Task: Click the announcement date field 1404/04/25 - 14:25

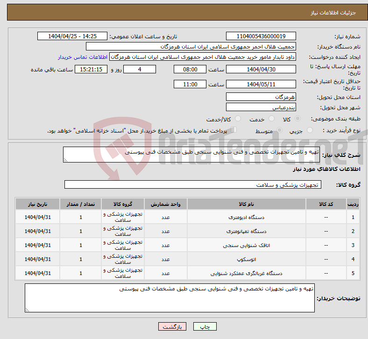Action: point(72,36)
